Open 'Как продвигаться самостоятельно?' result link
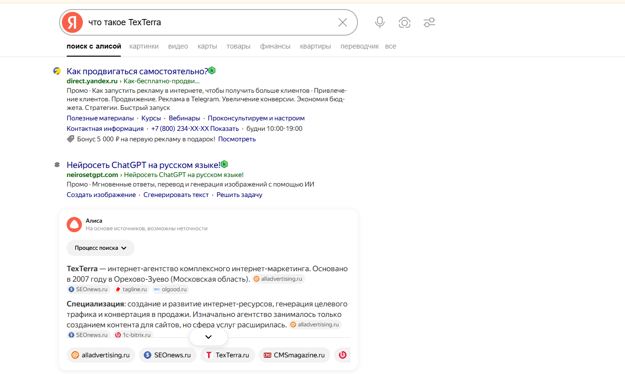This screenshot has width=625, height=374. pos(137,71)
